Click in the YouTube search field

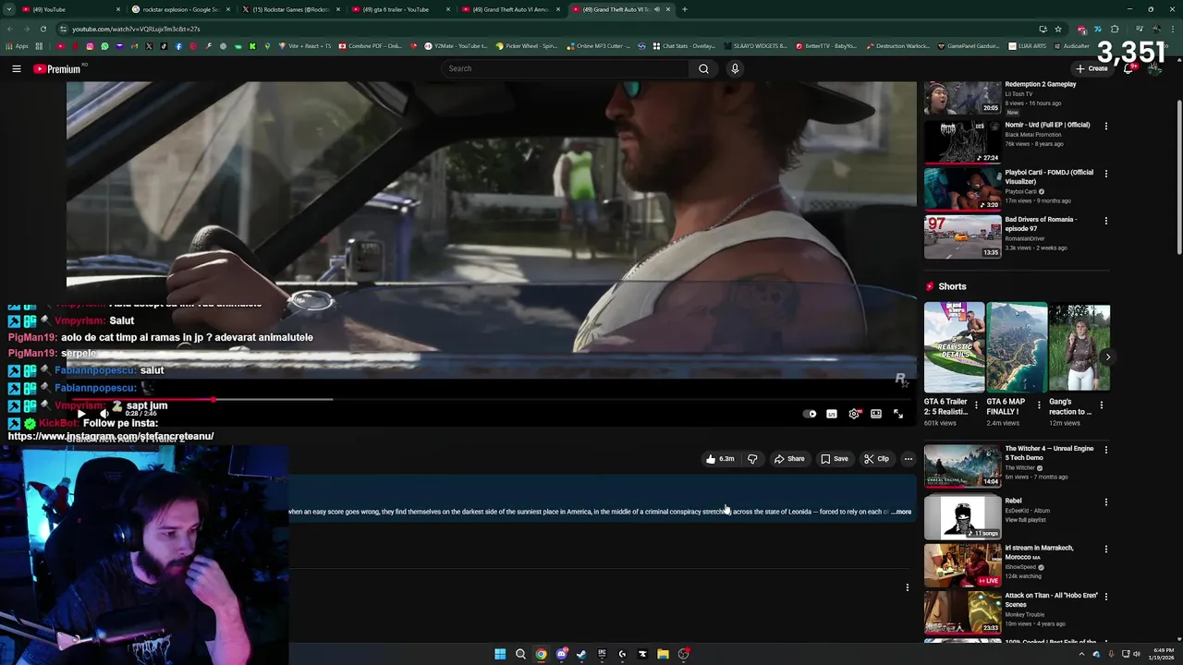click(566, 68)
